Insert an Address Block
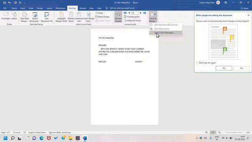This screenshot has height=142, width=252. pos(71,17)
